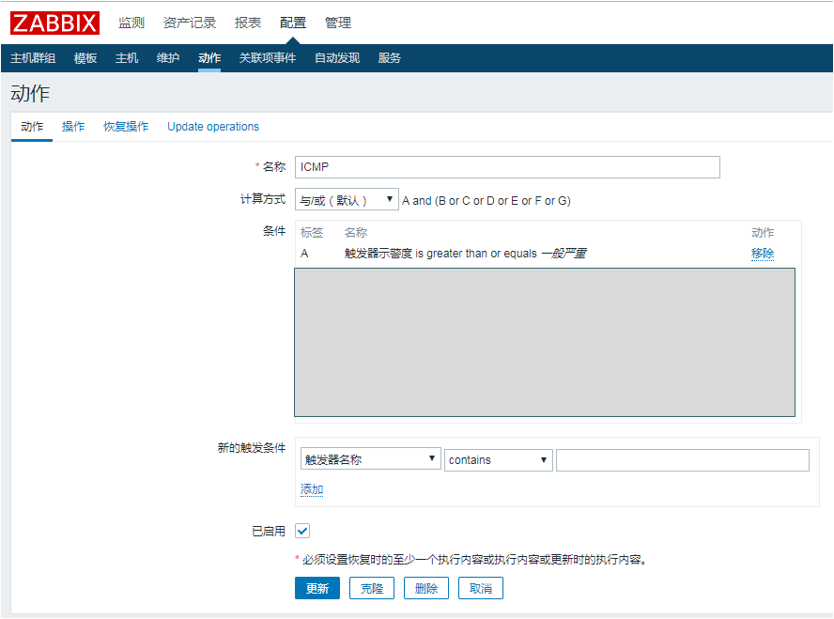Click the 动作 column header in conditions table

click(x=763, y=232)
